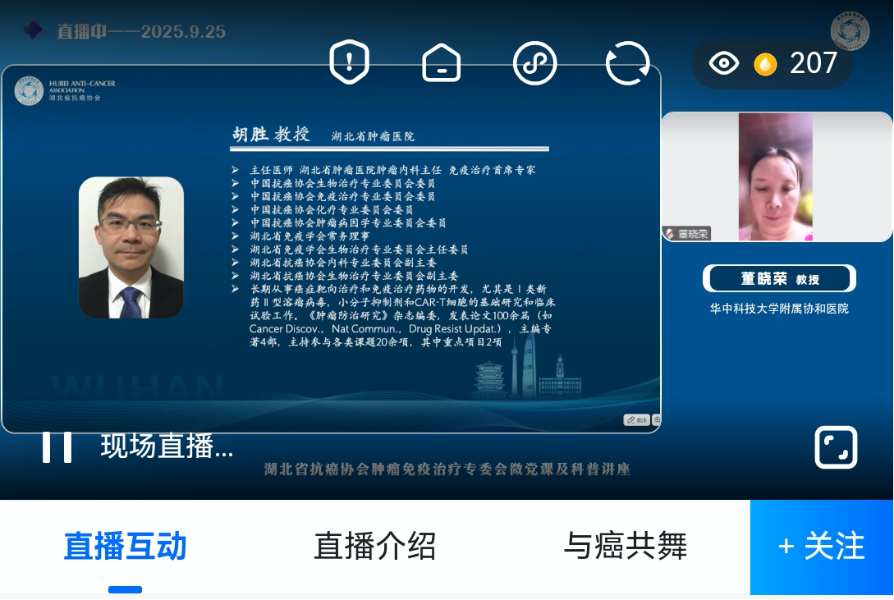
Task: Pause the live broadcast
Action: 57,447
